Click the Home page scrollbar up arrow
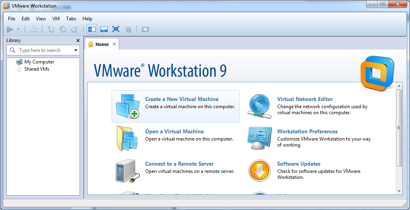 399,86
